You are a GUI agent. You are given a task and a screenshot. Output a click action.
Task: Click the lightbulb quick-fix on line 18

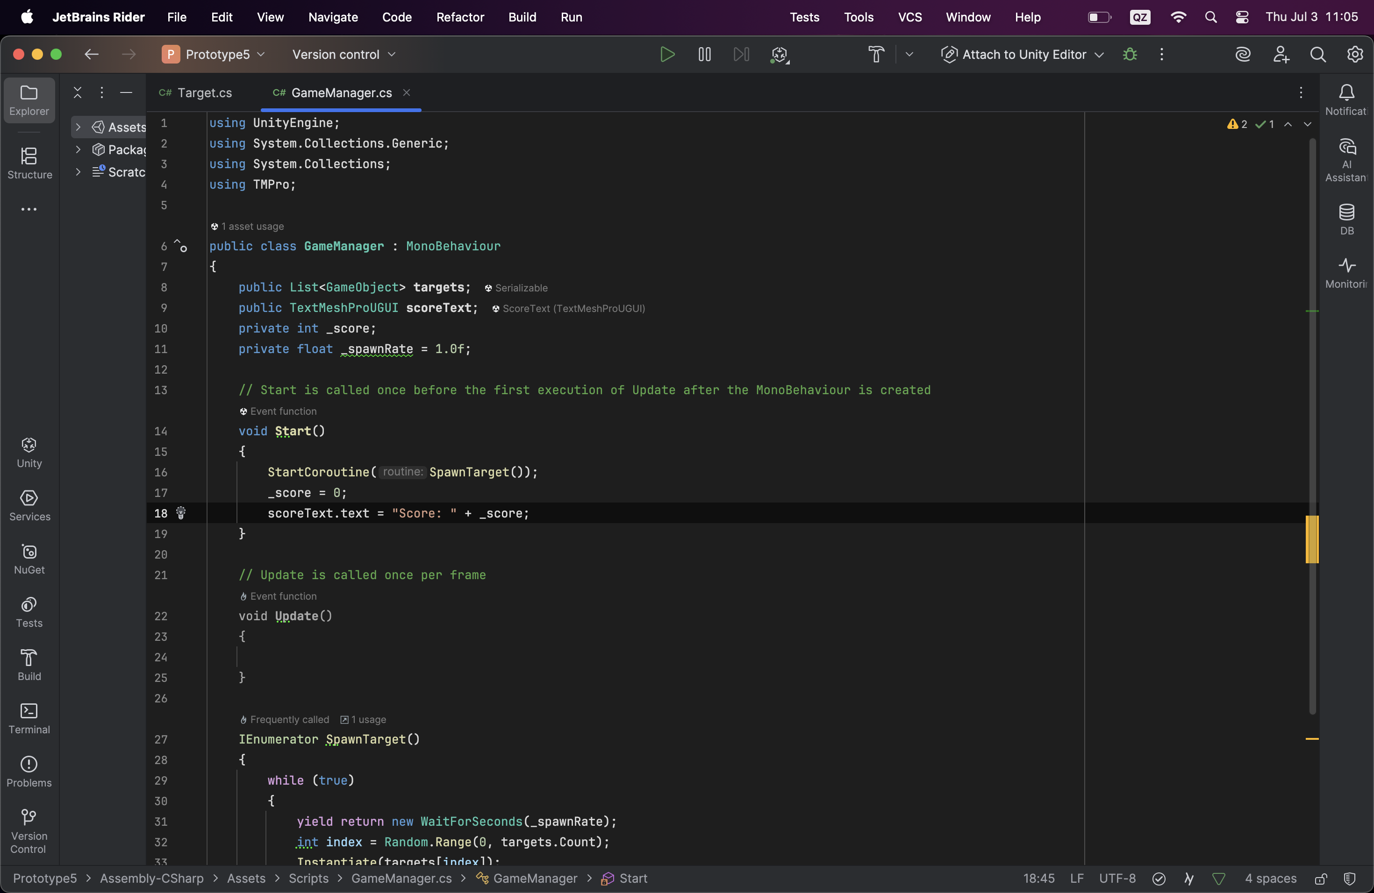181,513
